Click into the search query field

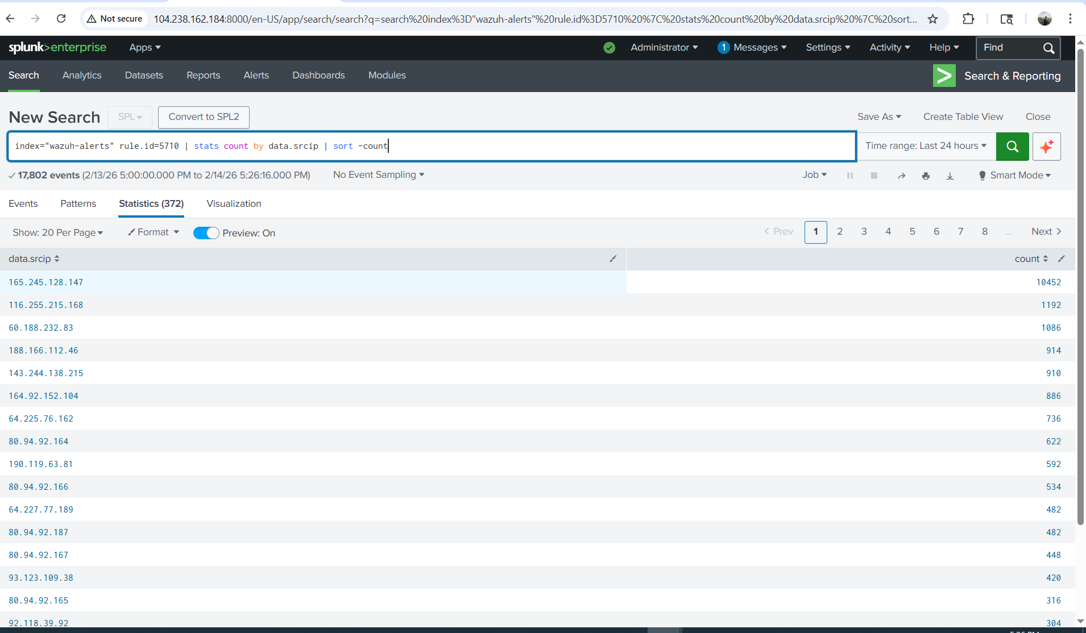pos(432,147)
